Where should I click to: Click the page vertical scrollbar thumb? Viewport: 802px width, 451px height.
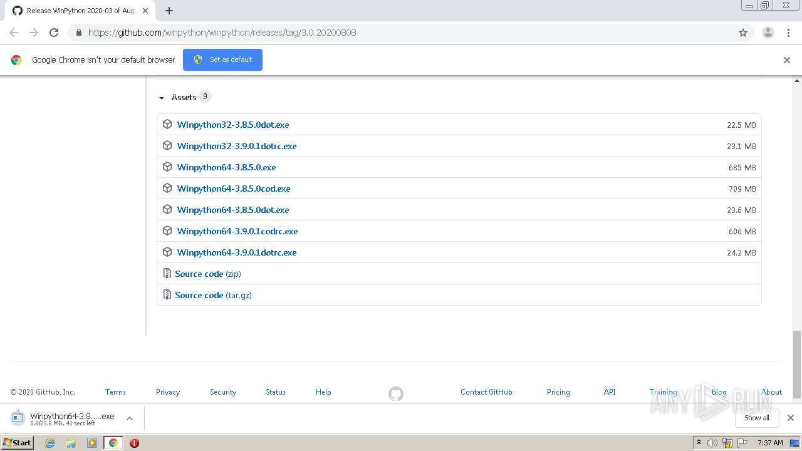797,365
